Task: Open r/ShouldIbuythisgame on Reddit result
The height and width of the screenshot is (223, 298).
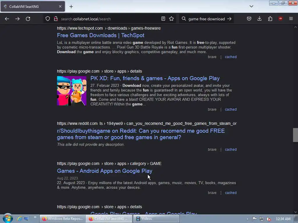Action: coord(141,134)
